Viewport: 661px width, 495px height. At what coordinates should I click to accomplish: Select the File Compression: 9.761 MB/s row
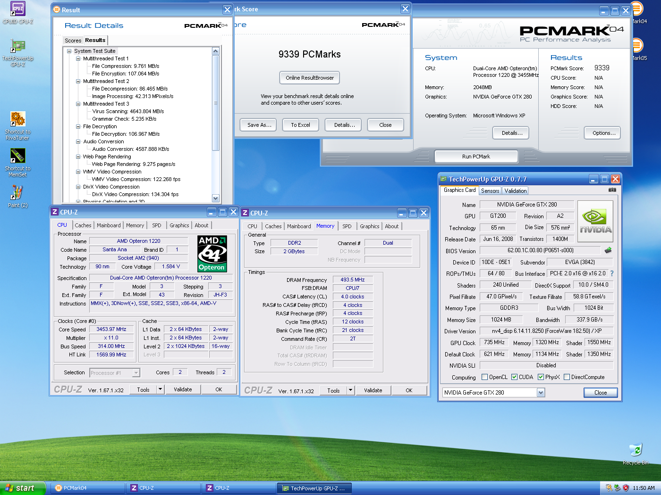point(126,66)
